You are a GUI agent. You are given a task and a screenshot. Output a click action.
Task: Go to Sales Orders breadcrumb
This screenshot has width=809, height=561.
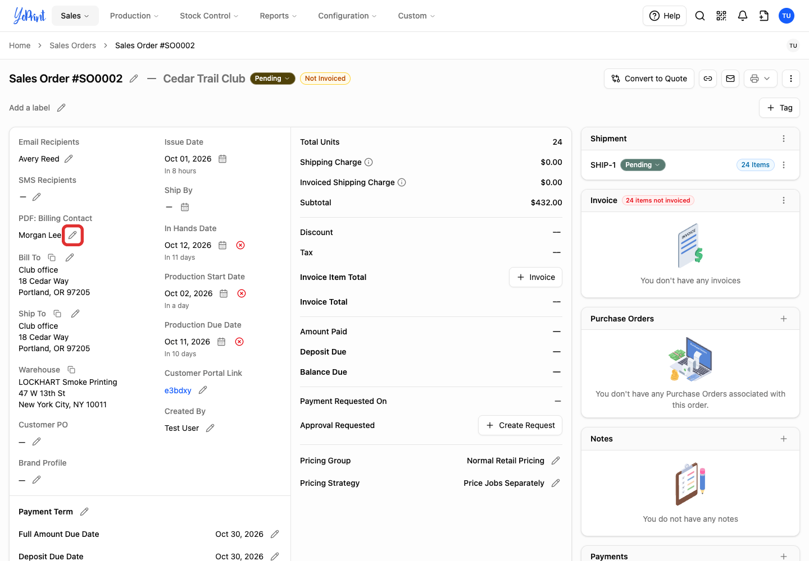[72, 45]
